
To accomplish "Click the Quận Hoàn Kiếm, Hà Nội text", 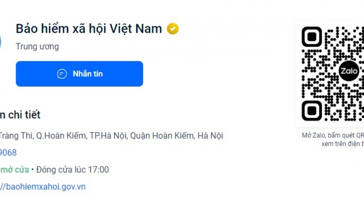I will 177,136.
